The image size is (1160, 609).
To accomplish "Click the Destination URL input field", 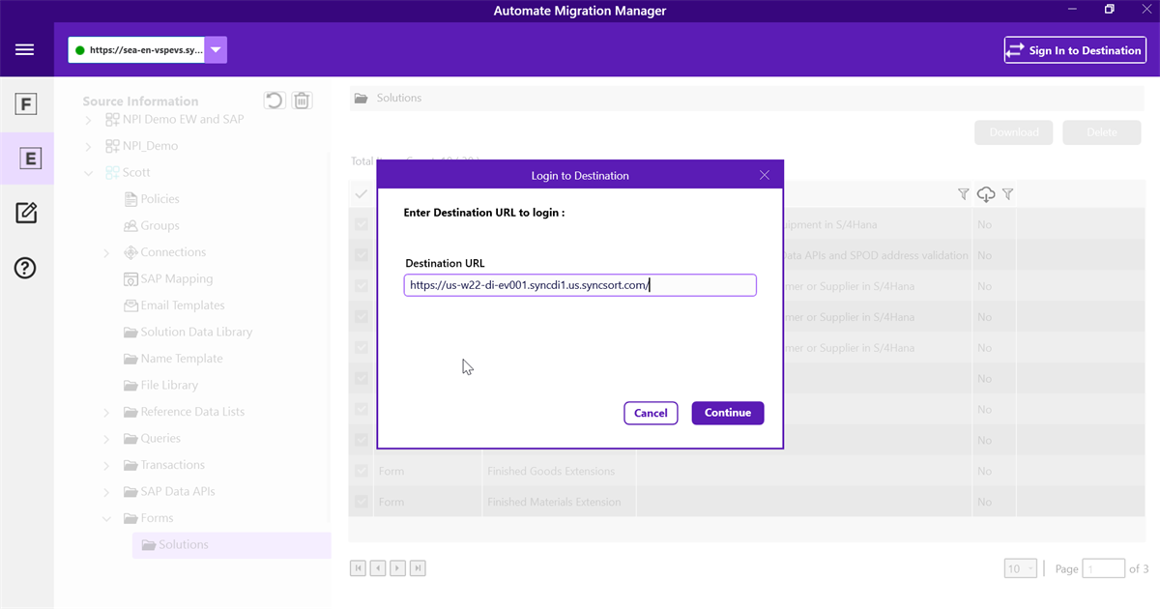I will (580, 285).
